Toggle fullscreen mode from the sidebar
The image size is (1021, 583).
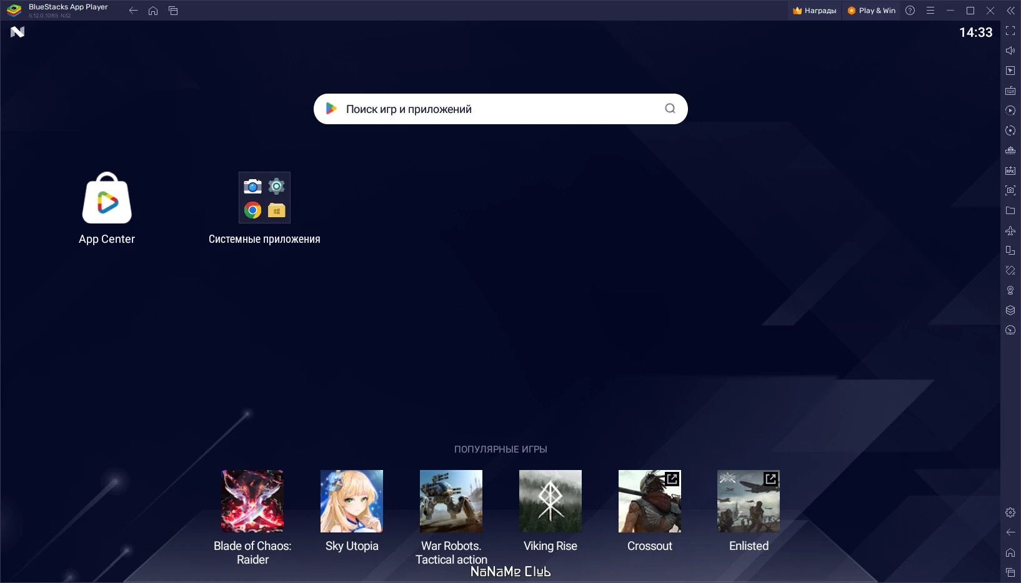tap(1010, 31)
